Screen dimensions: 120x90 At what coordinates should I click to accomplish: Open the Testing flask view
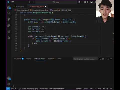point(9,37)
